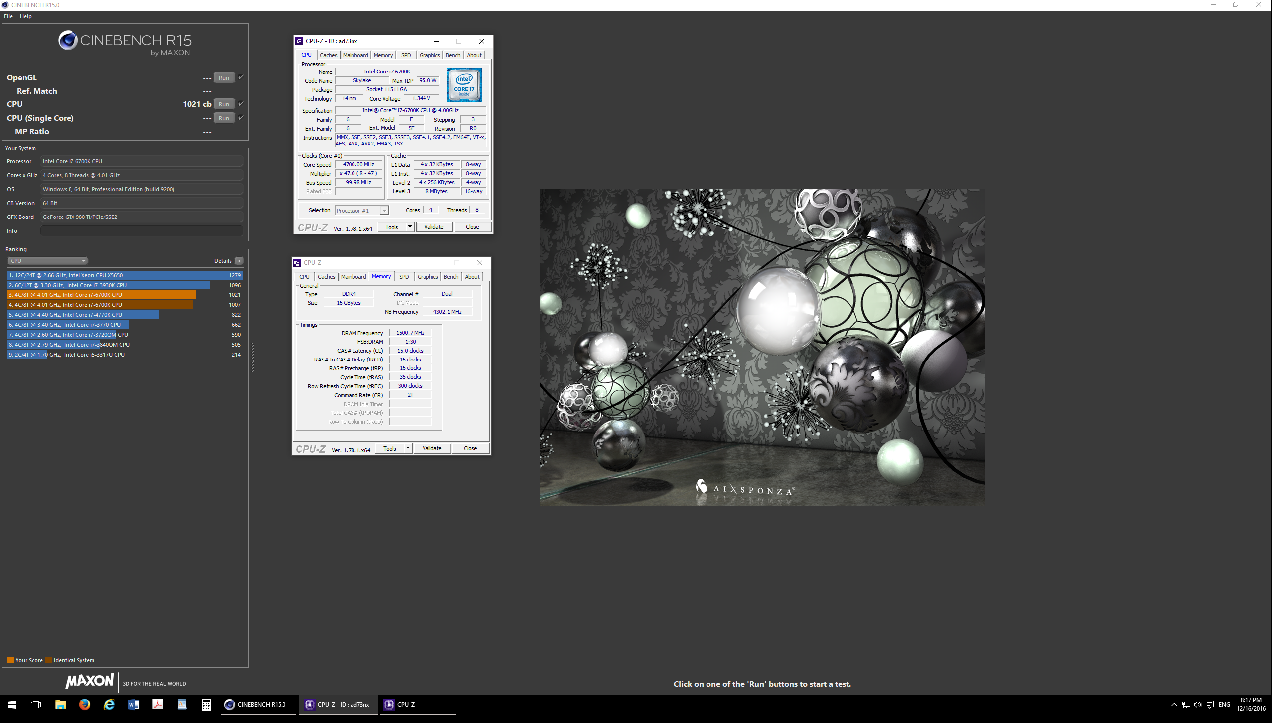This screenshot has width=1272, height=723.
Task: Toggle the CPU Single Core test checkmark
Action: 241,118
